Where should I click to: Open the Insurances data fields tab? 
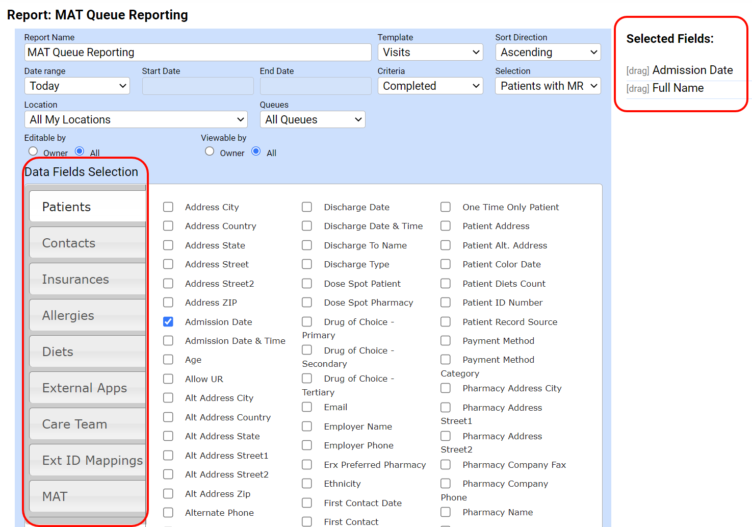click(87, 279)
